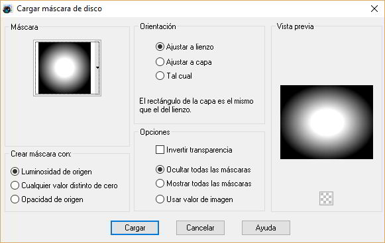Click the dialog title Cargar máscara de disco
This screenshot has width=385, height=243.
tap(59, 9)
